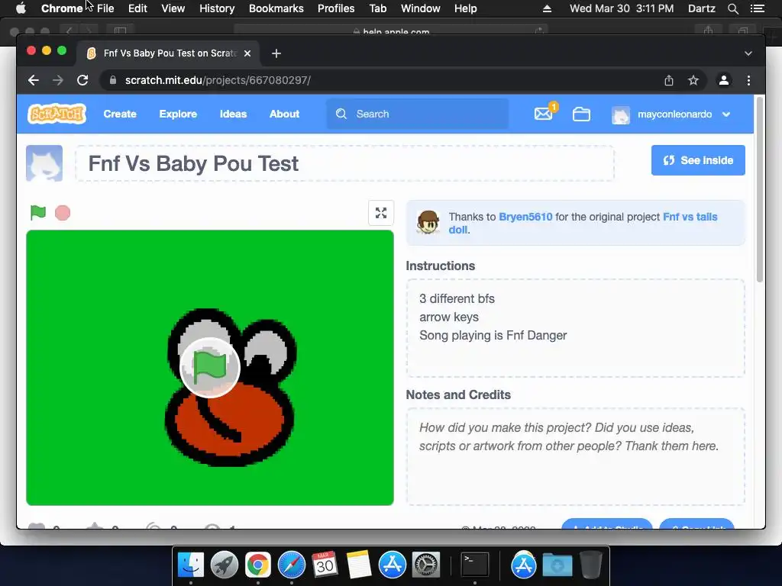Open the Chrome menu in menu bar
This screenshot has width=782, height=586.
pos(62,8)
